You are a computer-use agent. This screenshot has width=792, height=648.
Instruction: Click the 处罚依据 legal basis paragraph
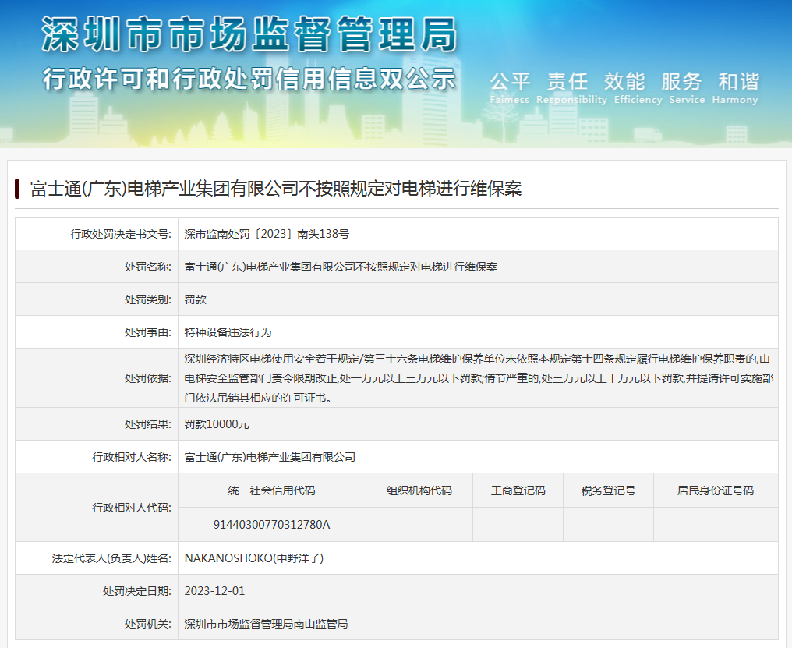tap(479, 379)
